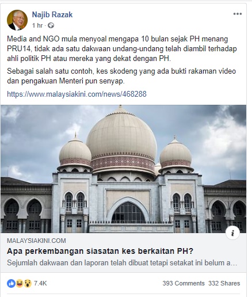Open the 393 Comments link

[x=184, y=283]
